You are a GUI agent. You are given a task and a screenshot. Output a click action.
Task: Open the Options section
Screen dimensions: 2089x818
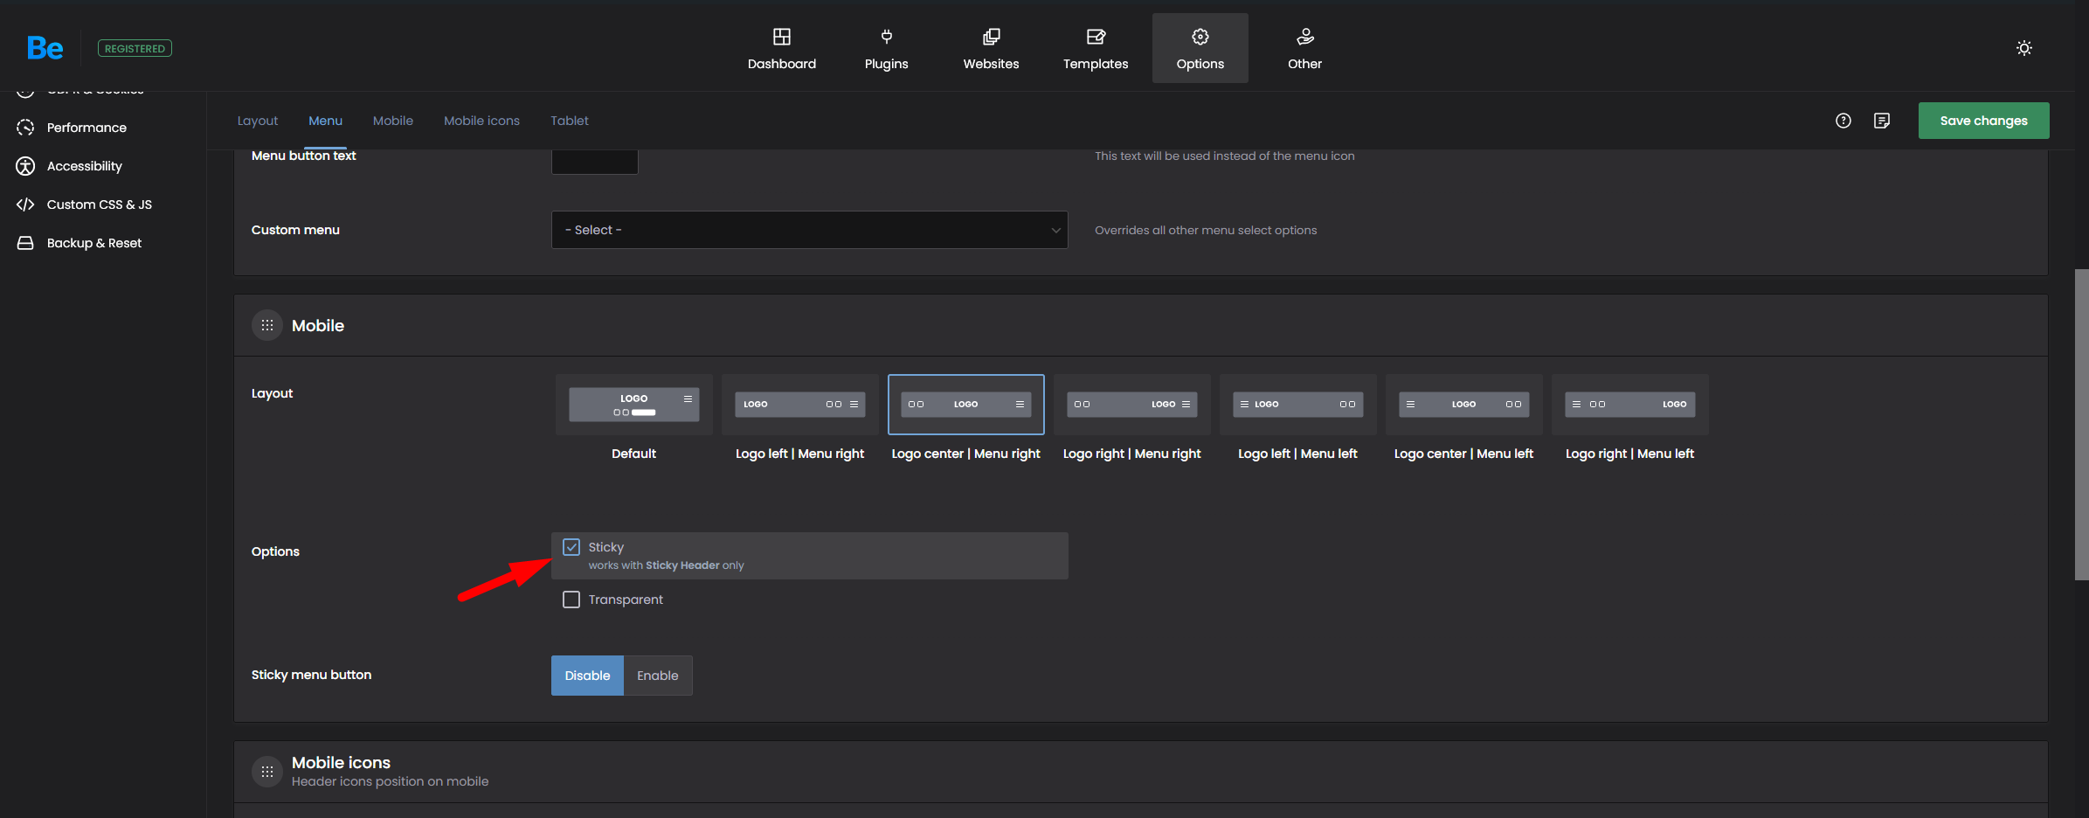pyautogui.click(x=1200, y=48)
